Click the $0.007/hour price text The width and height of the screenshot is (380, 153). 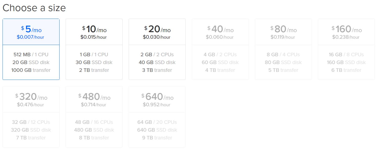[31, 37]
